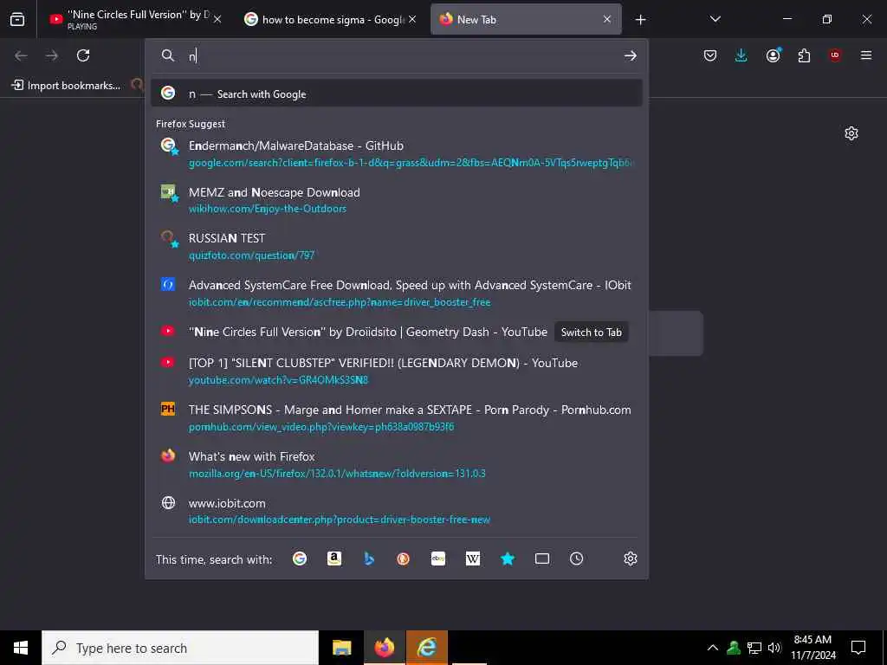887x665 pixels.
Task: Open Endermanch/MalwareDatabase GitHub suggestion
Action: click(x=397, y=154)
